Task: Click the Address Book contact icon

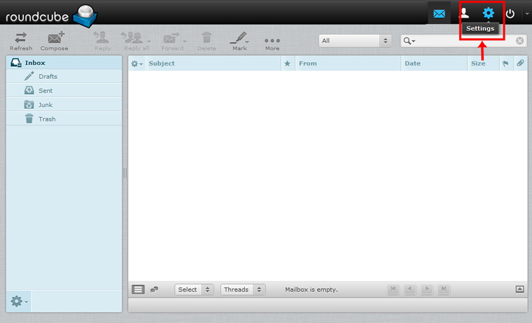Action: 464,13
